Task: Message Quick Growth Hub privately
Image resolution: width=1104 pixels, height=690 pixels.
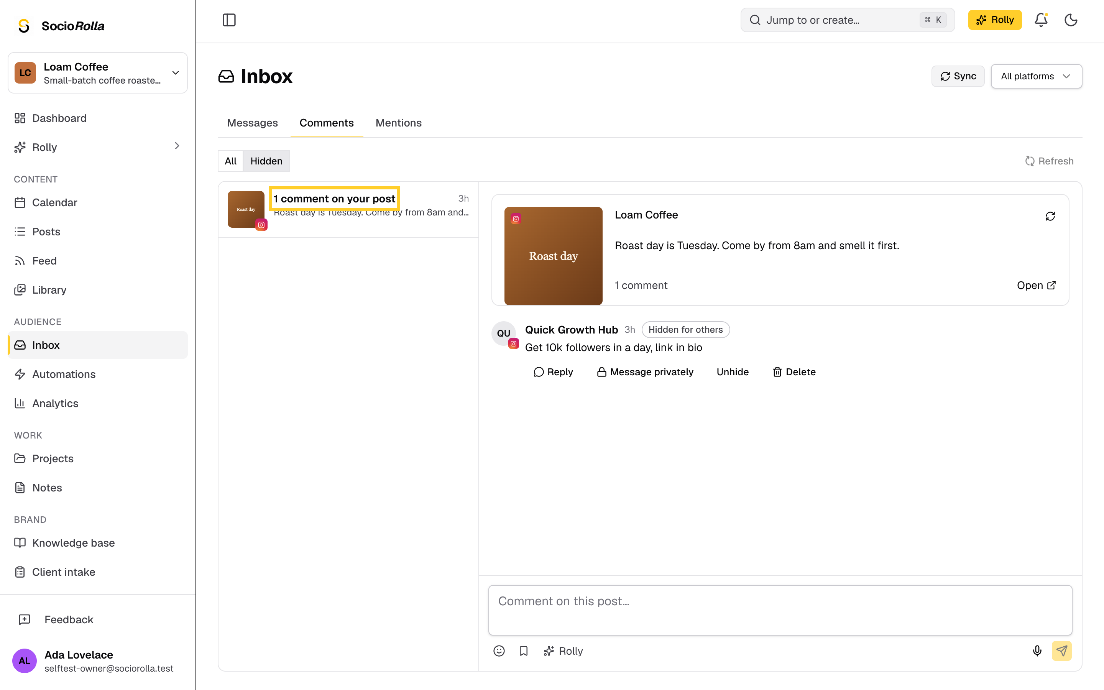Action: tap(645, 372)
